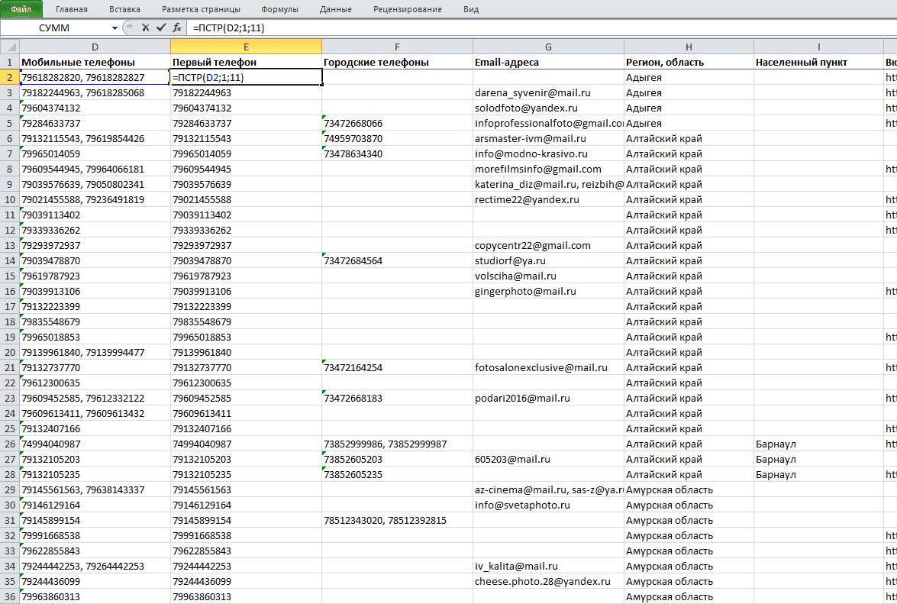The height and width of the screenshot is (604, 897).
Task: Select row 2 header
Action: [10, 77]
